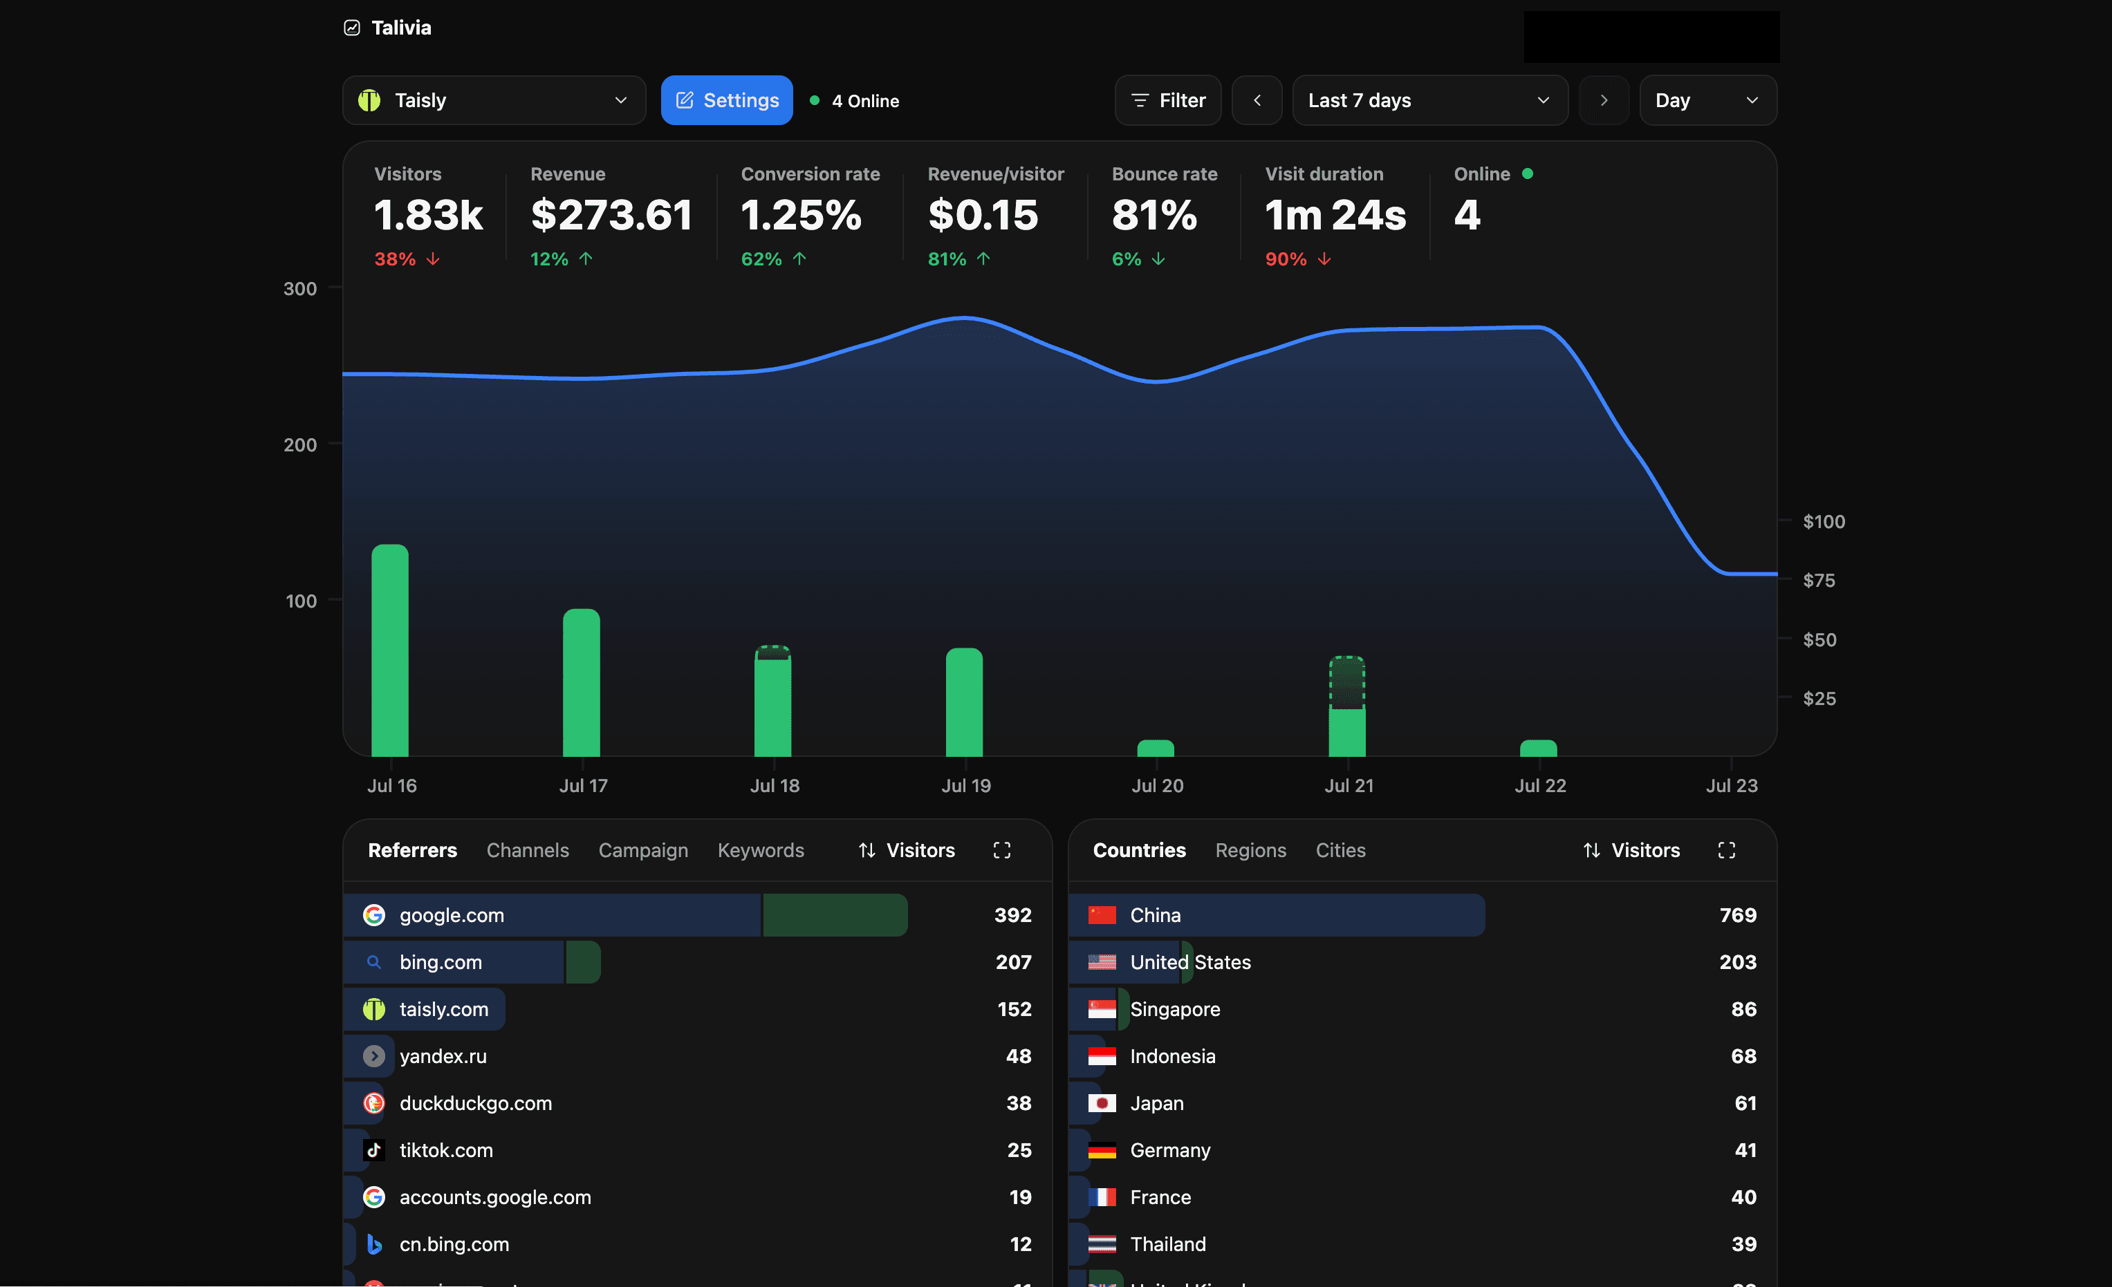Click the Japan flag icon

[1102, 1104]
